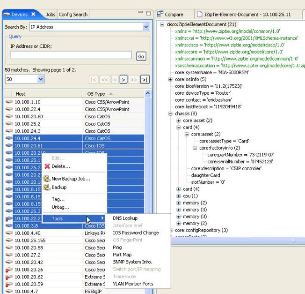Select core:deviceType = 'Router' row
The width and height of the screenshot is (305, 294).
coord(203,93)
